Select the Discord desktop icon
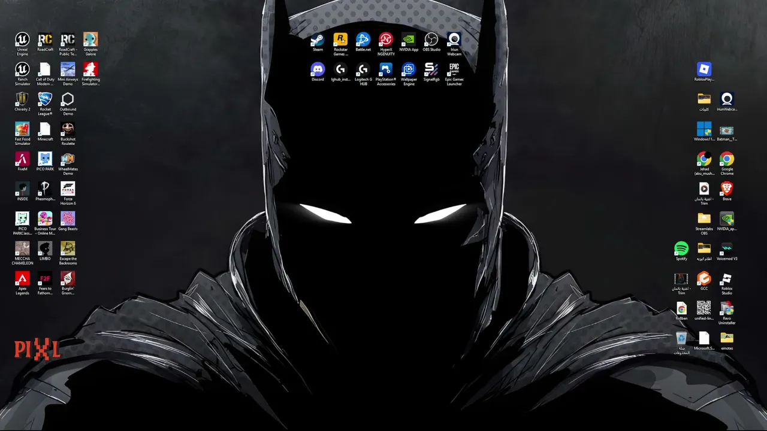Screen dimensions: 767x431 [318, 72]
